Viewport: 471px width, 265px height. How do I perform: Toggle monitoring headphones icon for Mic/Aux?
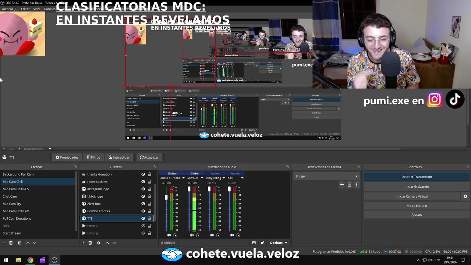pyautogui.click(x=198, y=235)
